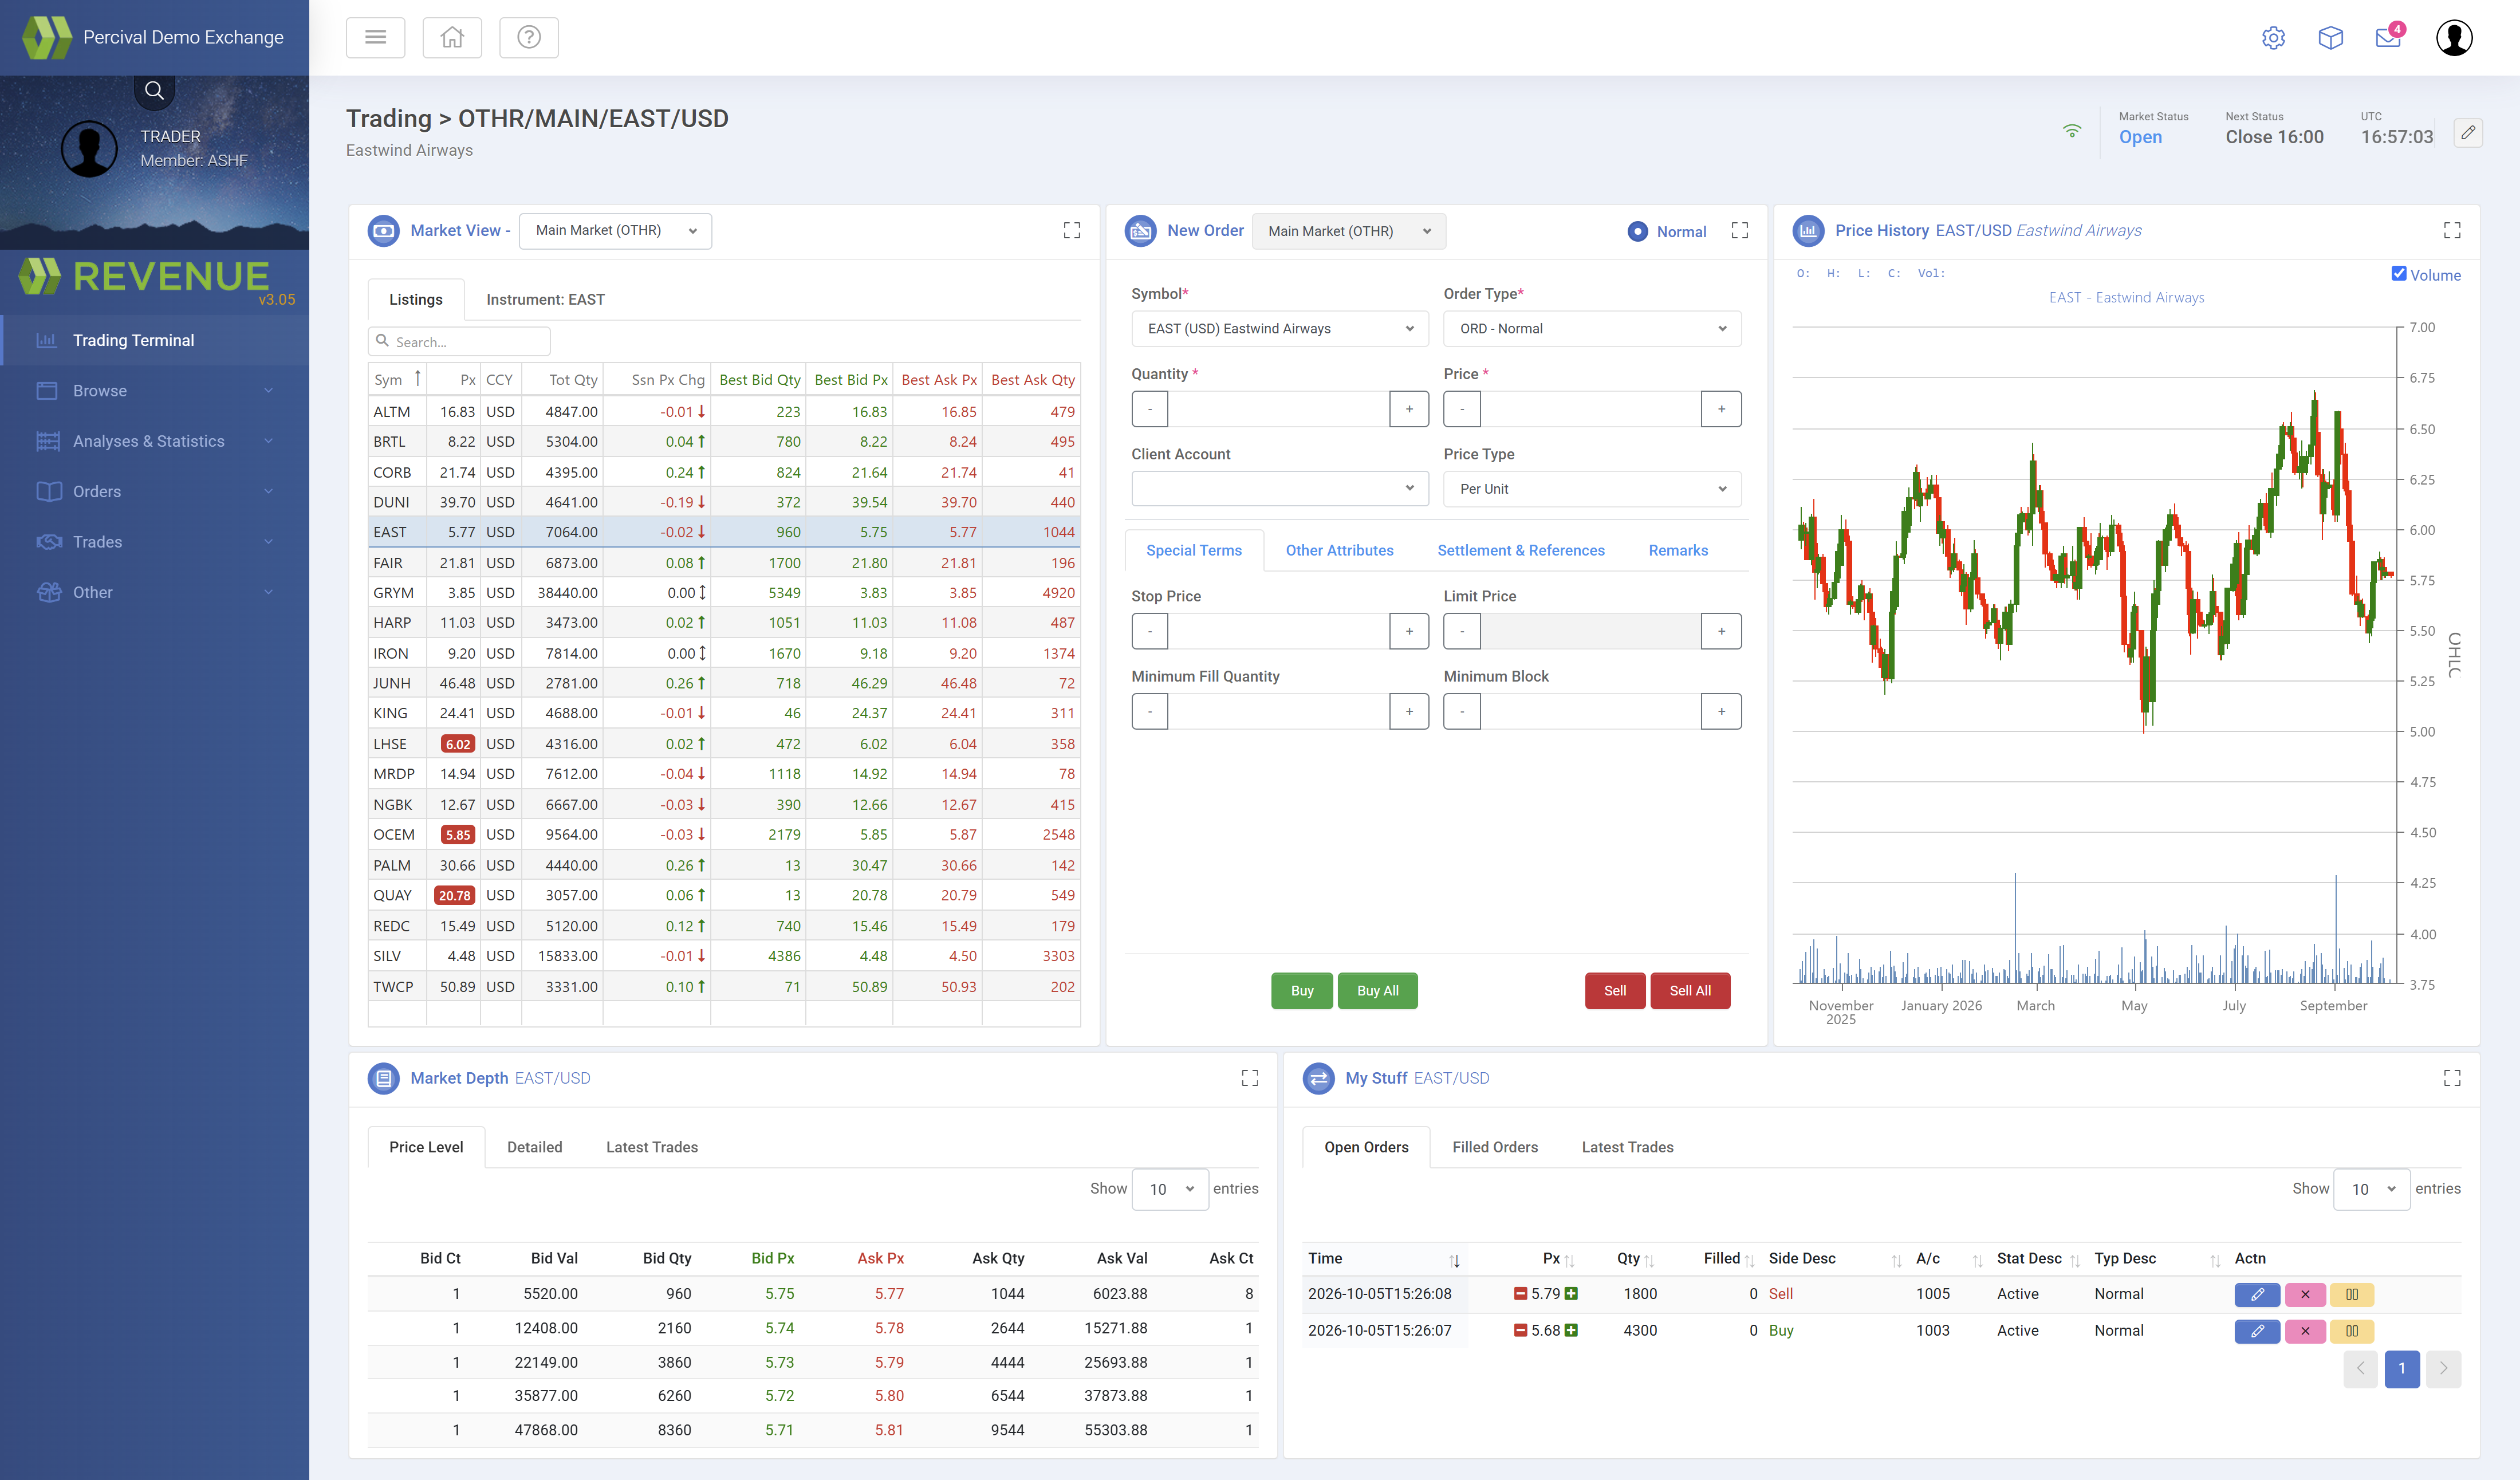
Task: Increase price of 5.68 order
Action: (1571, 1331)
